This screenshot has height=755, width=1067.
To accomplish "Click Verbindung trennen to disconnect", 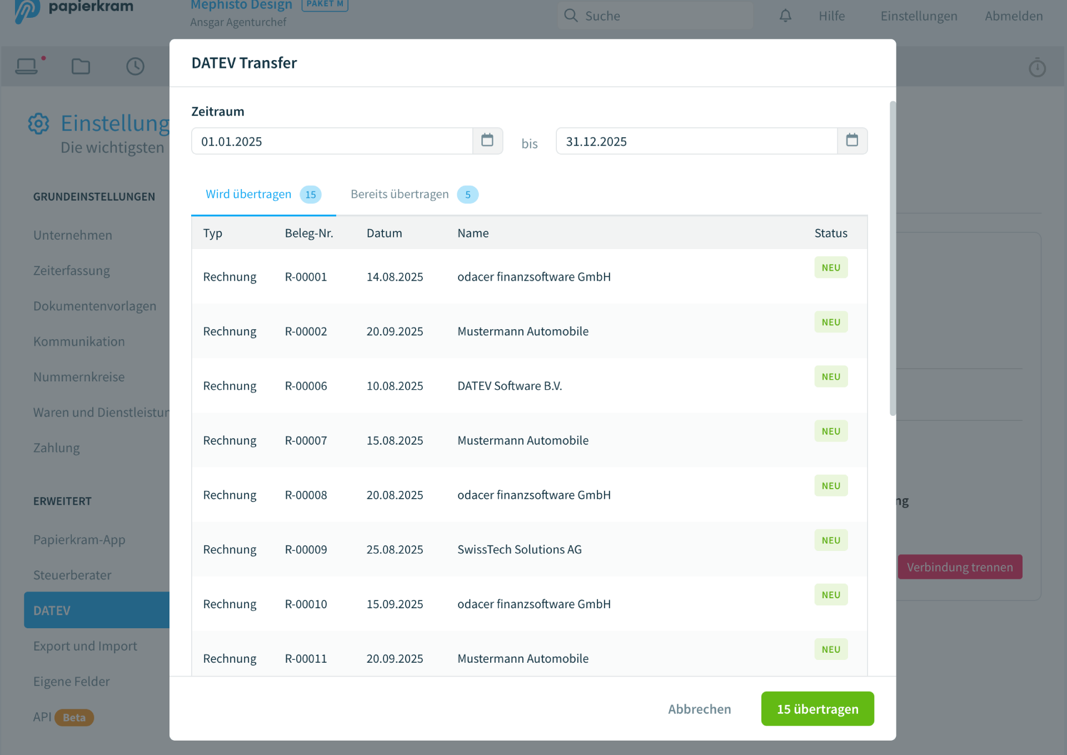I will (x=960, y=567).
